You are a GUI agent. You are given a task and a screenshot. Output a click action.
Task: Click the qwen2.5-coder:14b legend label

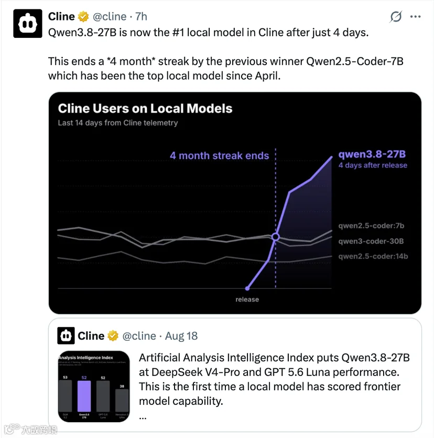[373, 256]
